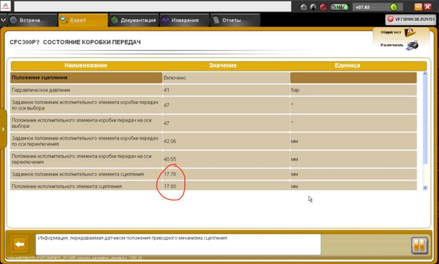Click the value 40.55

(x=170, y=159)
